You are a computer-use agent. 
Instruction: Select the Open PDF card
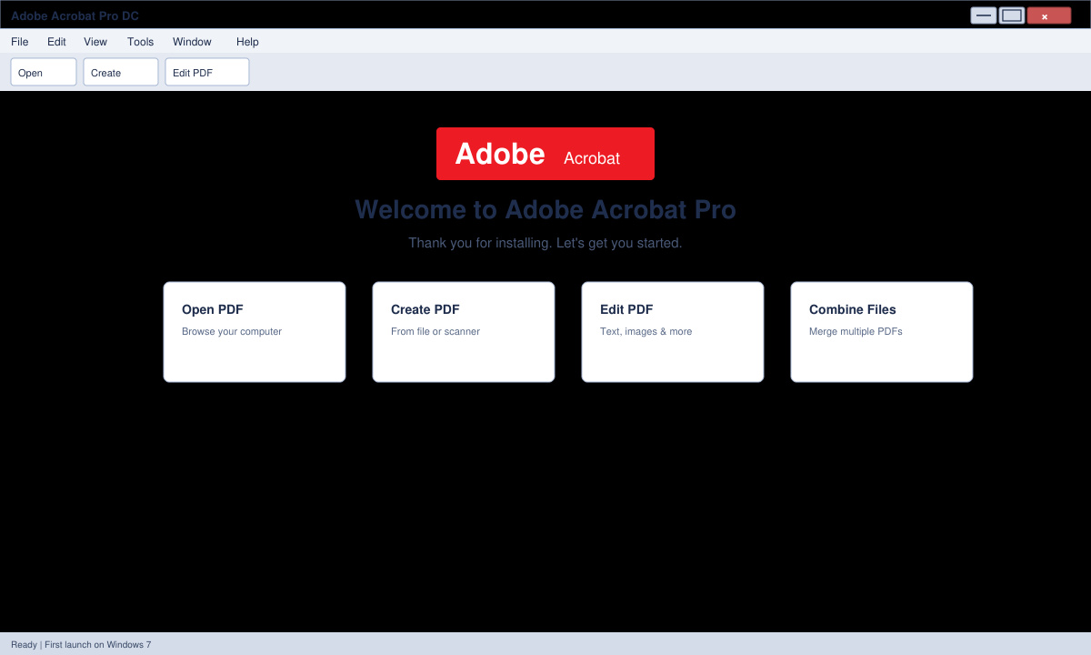click(x=255, y=332)
